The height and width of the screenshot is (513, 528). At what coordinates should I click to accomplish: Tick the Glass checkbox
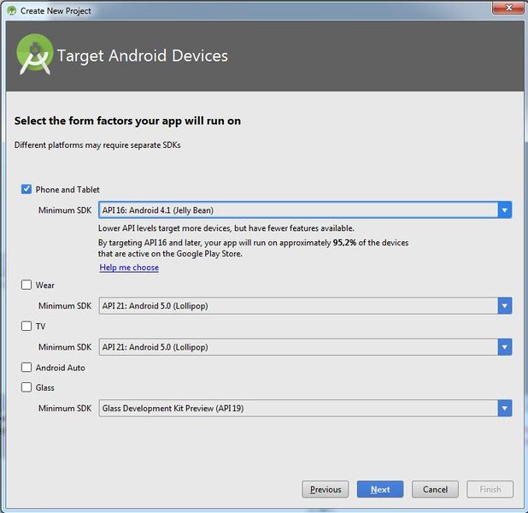[x=26, y=387]
